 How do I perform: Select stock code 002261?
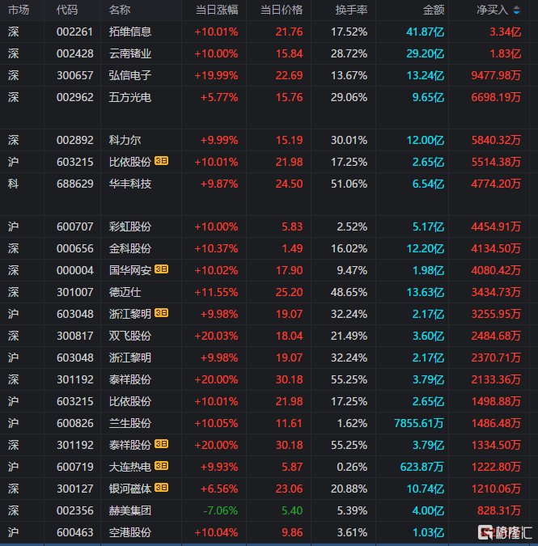click(75, 32)
